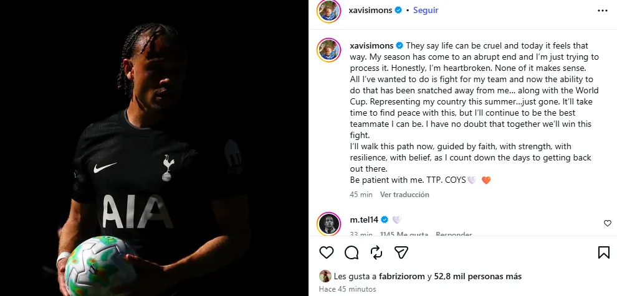Click xavisimons username in the header
The image size is (617, 296).
(370, 11)
